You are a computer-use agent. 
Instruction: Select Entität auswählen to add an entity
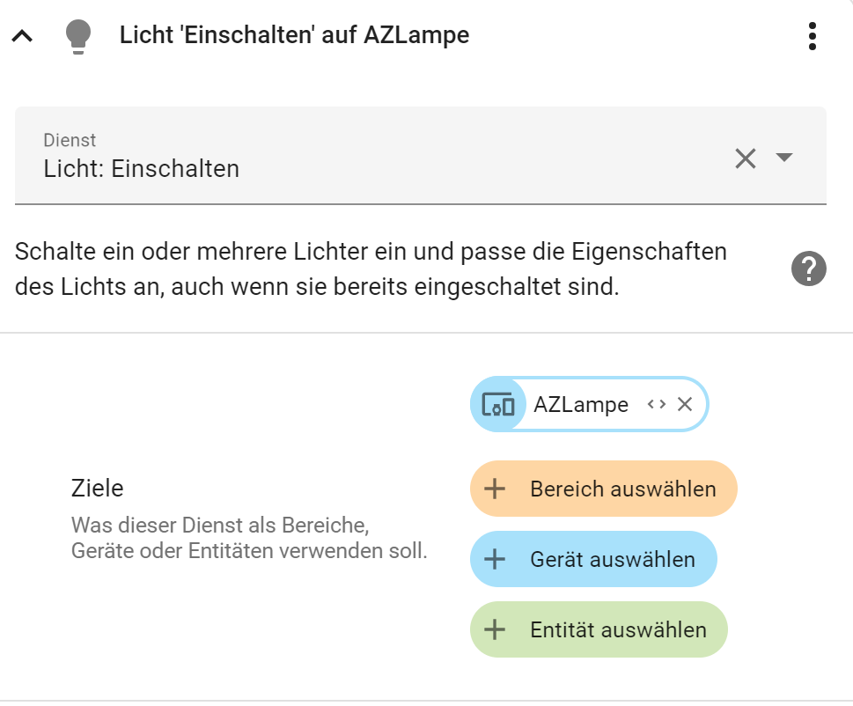pos(599,629)
